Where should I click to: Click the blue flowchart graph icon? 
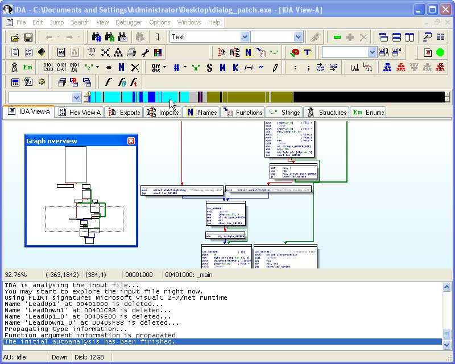pos(387,67)
